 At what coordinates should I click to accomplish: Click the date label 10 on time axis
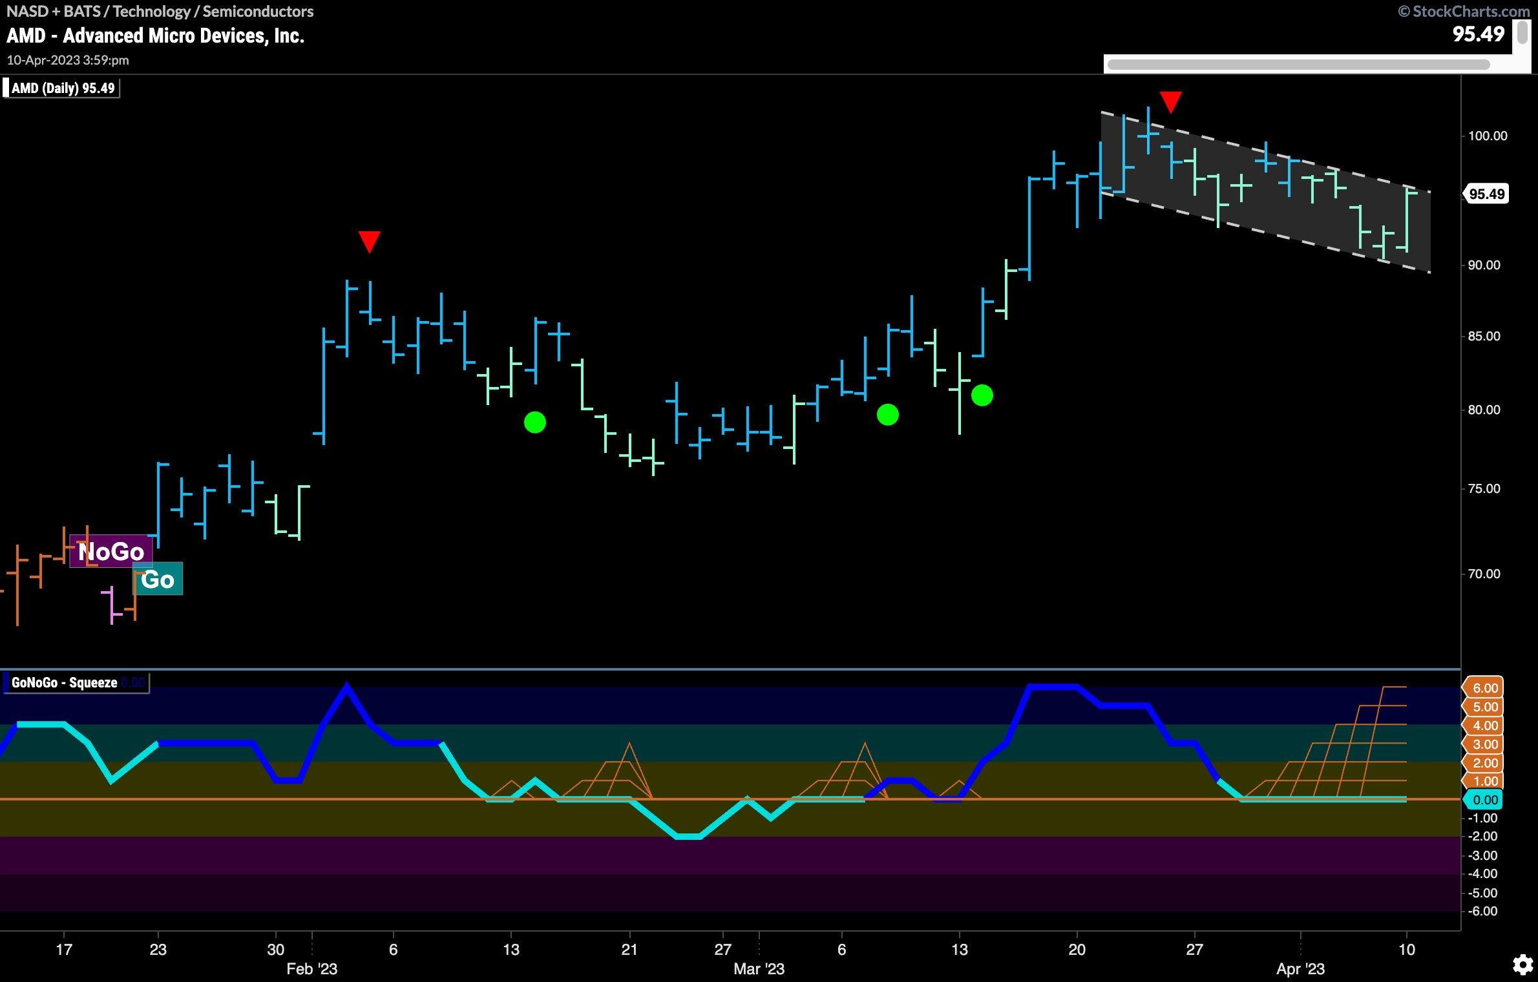[x=1407, y=949]
